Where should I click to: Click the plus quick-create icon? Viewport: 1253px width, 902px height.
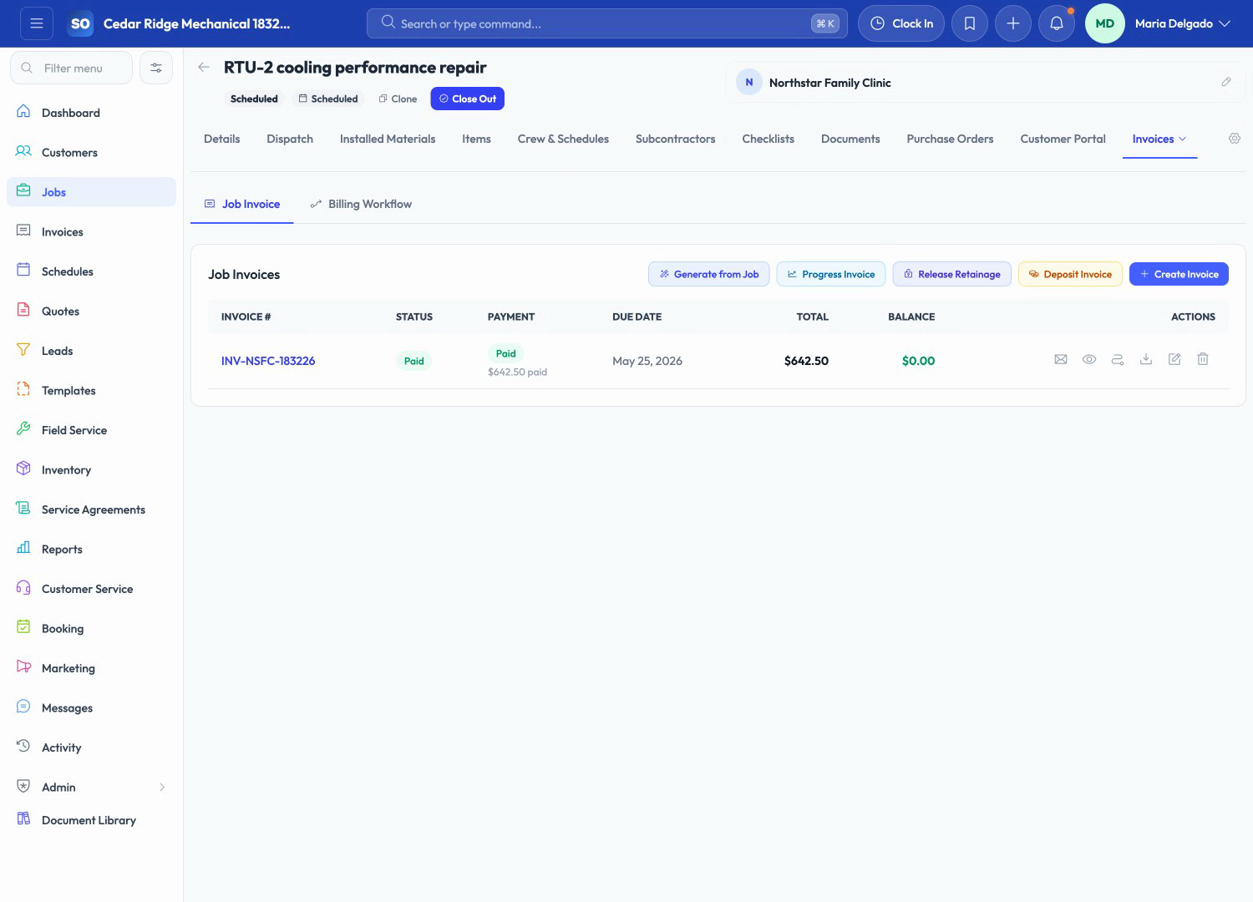click(x=1013, y=23)
